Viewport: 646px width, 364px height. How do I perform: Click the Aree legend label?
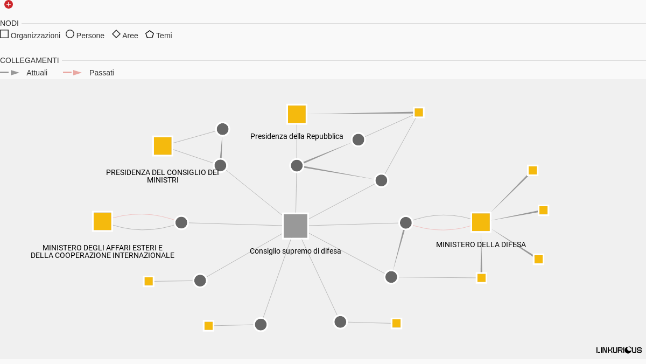coord(130,36)
